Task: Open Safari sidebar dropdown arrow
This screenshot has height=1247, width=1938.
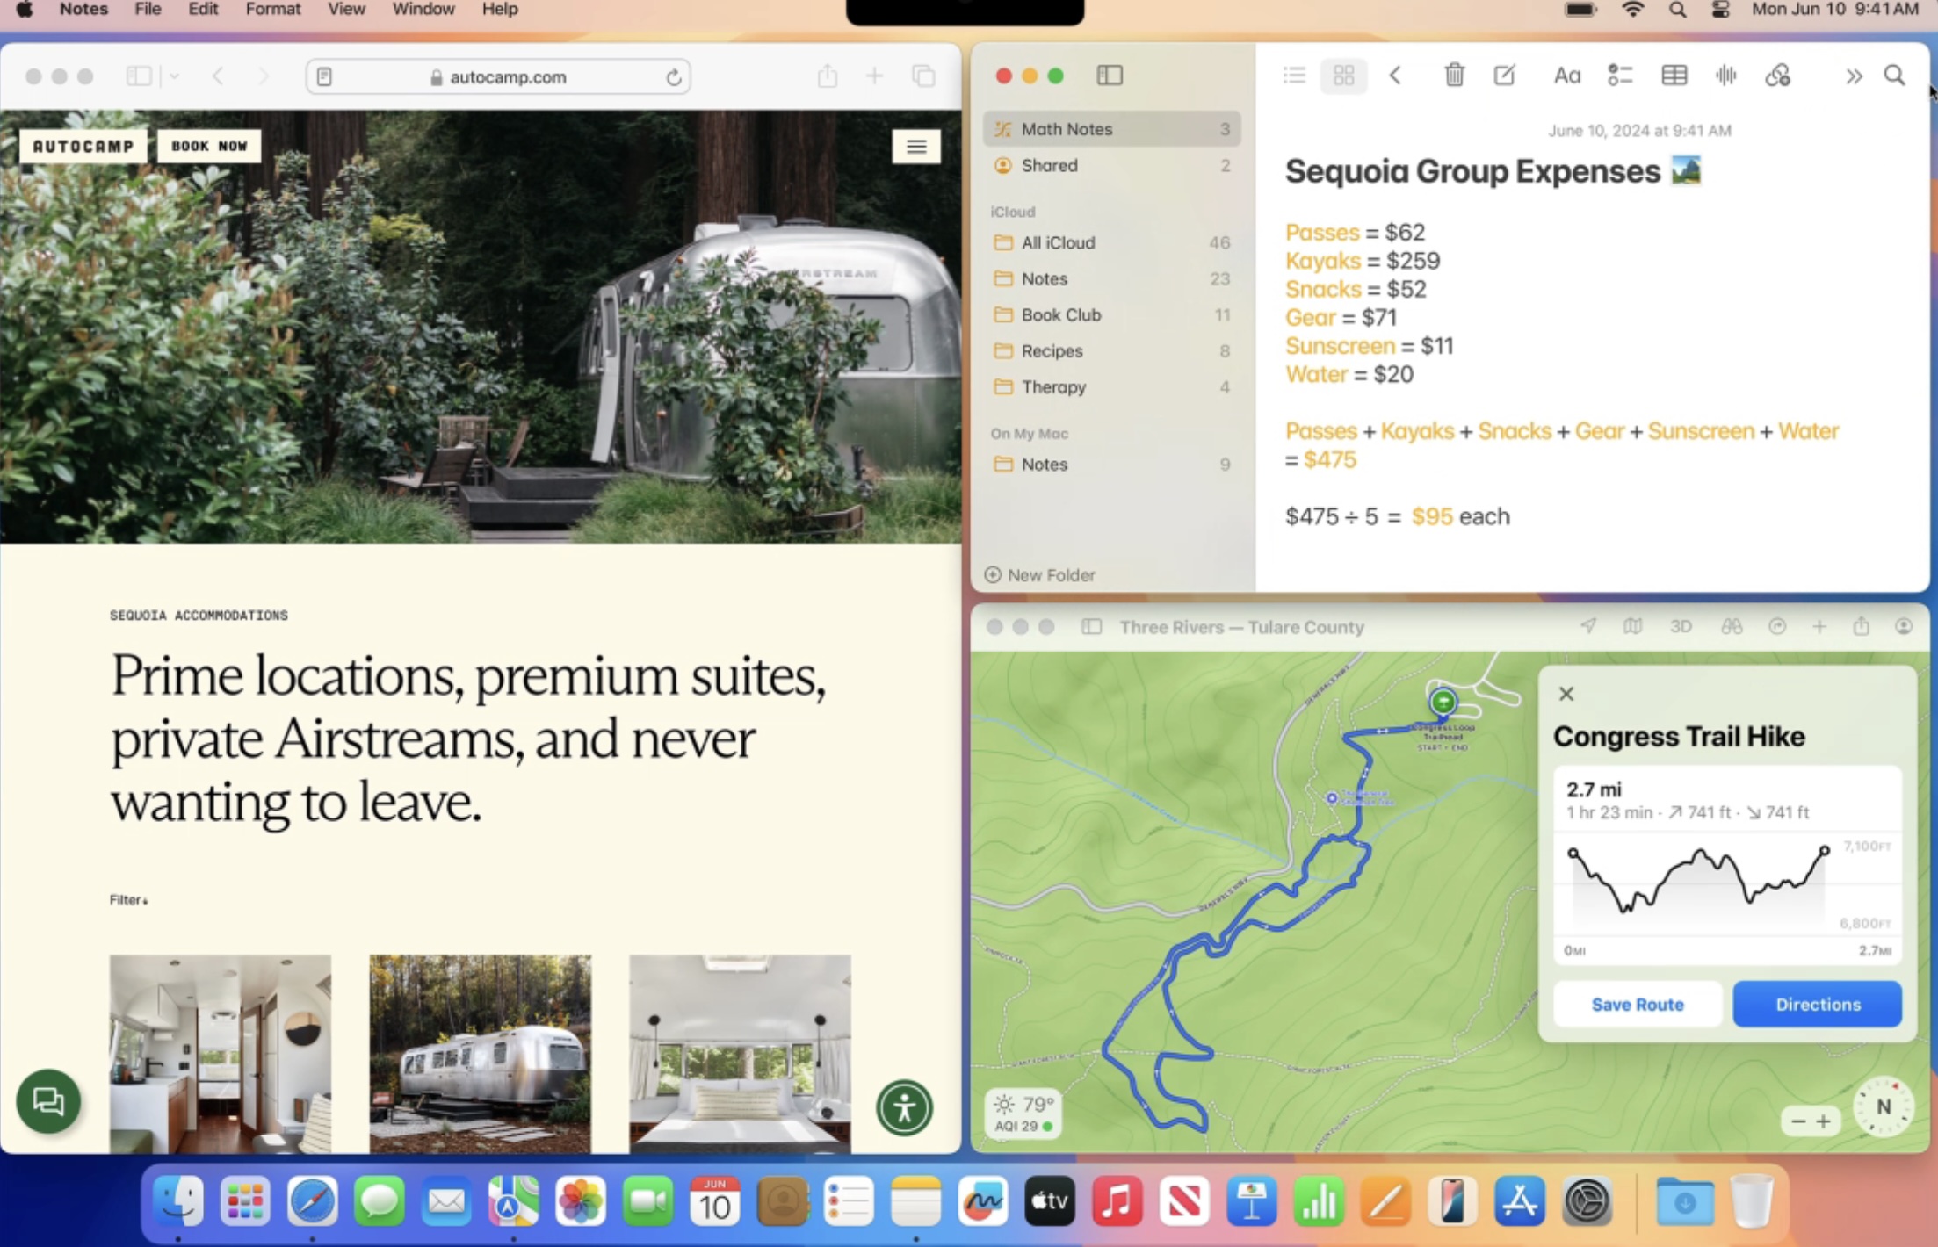Action: tap(174, 77)
